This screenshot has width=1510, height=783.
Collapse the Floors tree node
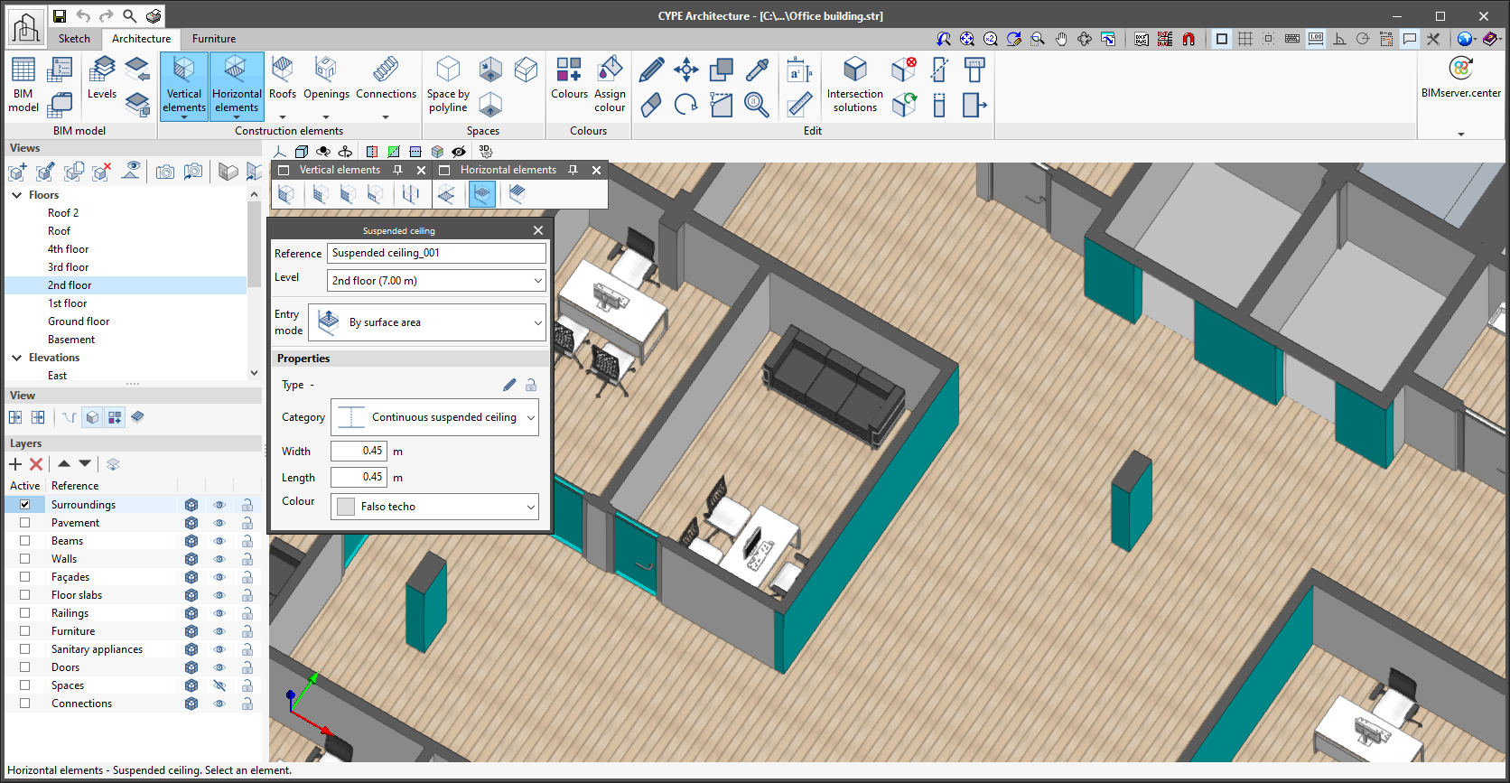[x=16, y=195]
